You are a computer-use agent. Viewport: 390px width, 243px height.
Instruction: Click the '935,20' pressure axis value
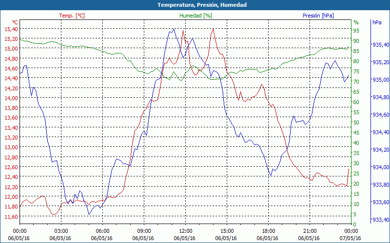point(380,62)
